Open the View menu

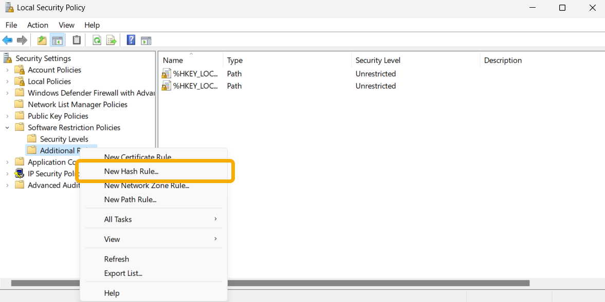tap(66, 25)
